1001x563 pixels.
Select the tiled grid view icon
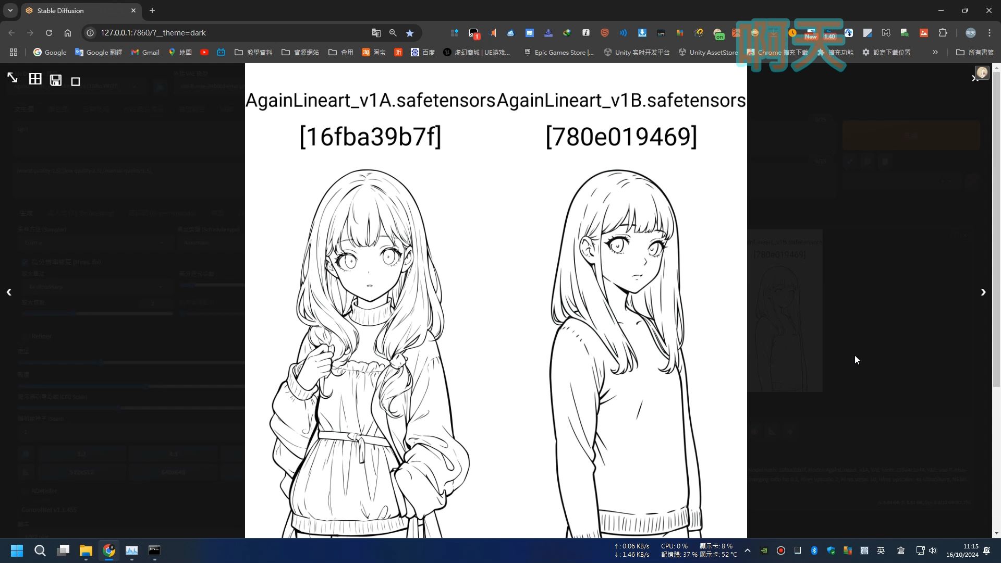click(35, 79)
